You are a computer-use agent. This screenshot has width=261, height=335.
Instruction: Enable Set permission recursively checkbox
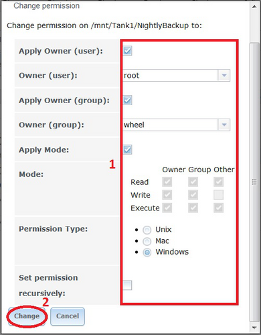127,285
